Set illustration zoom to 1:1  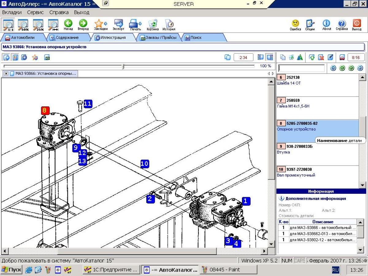click(x=8, y=25)
